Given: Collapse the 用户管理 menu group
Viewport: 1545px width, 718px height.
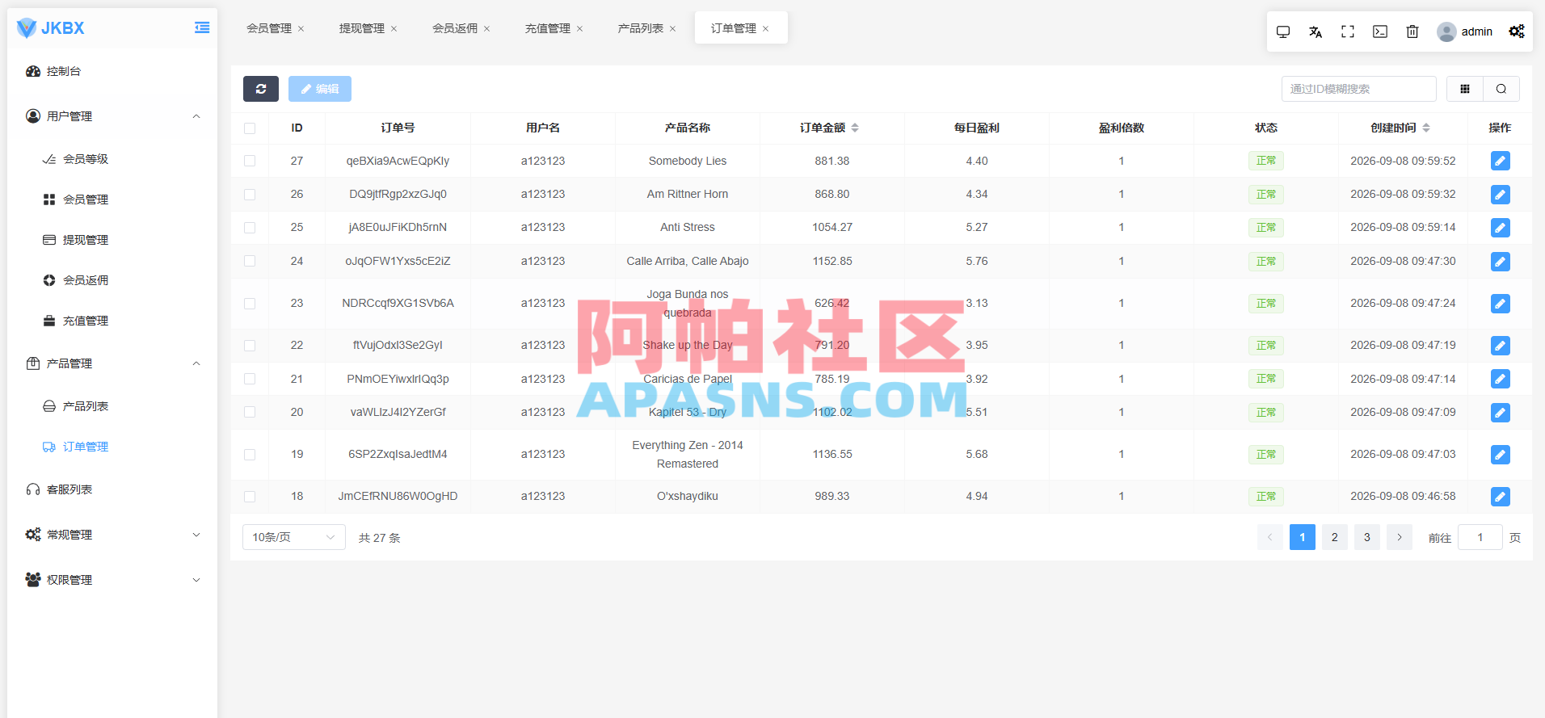Looking at the screenshot, I should pos(112,116).
